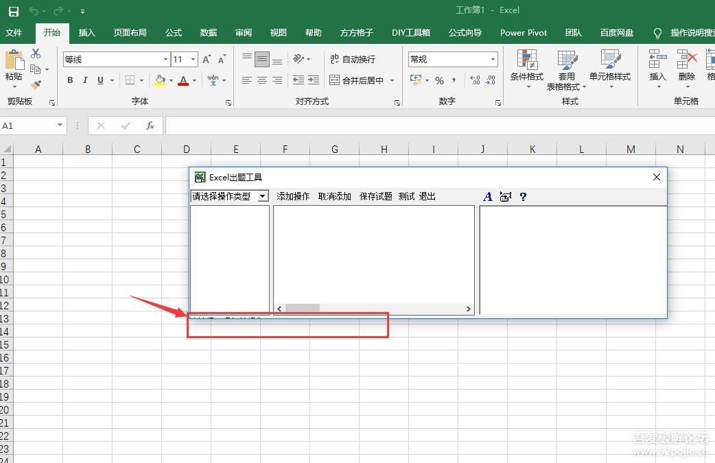Image resolution: width=715 pixels, height=463 pixels.
Task: Open the font size dropdown
Action: (194, 59)
